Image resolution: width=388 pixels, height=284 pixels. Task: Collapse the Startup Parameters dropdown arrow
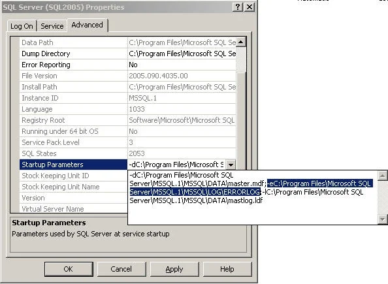[231, 165]
